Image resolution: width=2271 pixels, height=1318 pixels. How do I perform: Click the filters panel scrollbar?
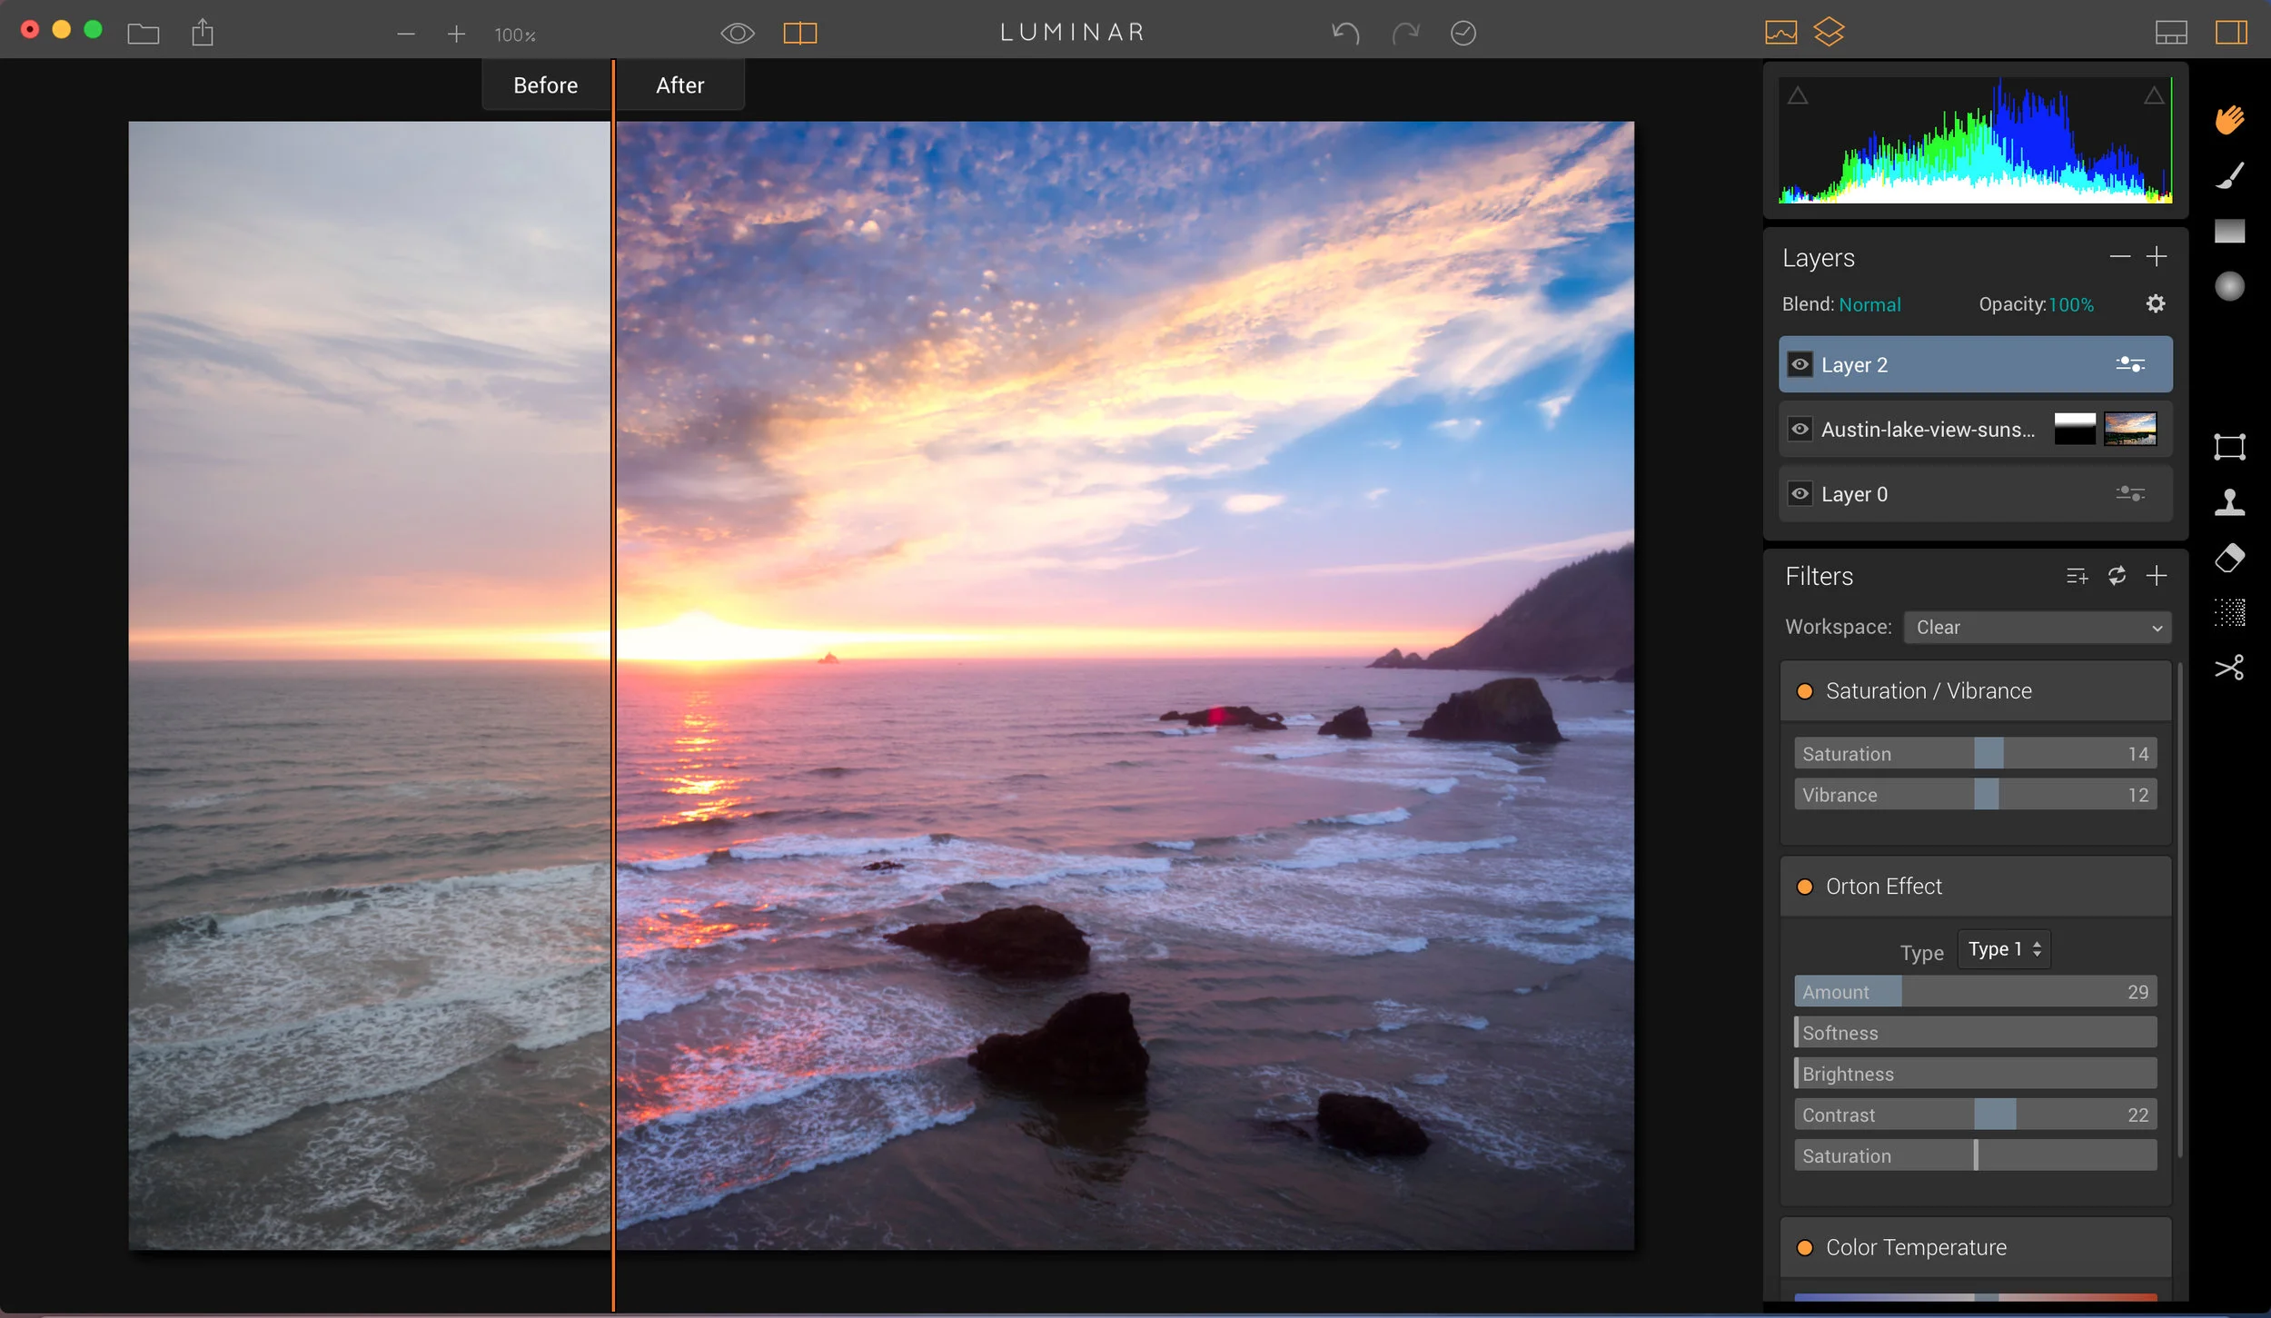click(x=2179, y=910)
